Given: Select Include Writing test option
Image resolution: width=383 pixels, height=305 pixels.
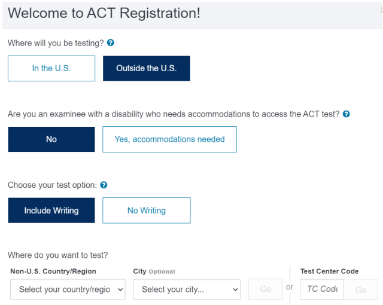Looking at the screenshot, I should (51, 211).
